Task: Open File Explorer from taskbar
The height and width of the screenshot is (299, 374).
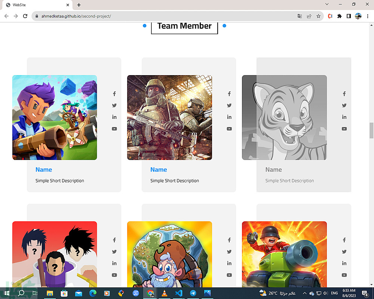Action: point(50,293)
